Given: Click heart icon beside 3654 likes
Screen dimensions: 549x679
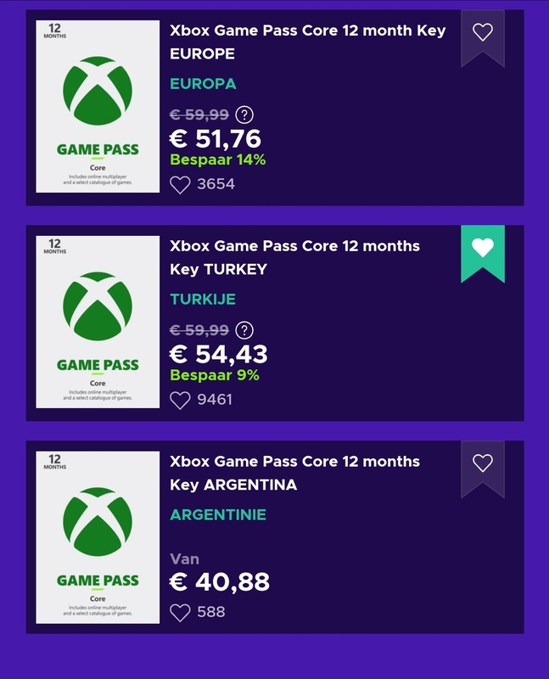Looking at the screenshot, I should [x=179, y=184].
